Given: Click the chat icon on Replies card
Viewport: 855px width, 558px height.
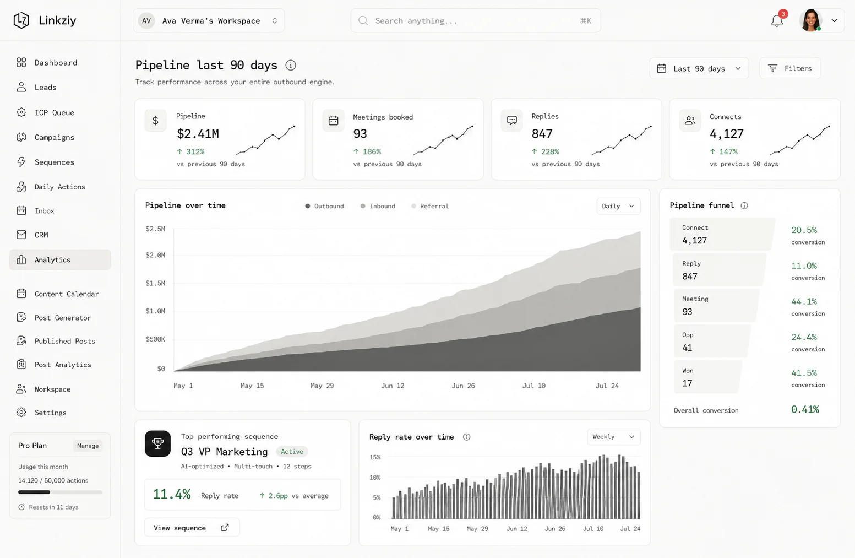Looking at the screenshot, I should click(x=512, y=121).
